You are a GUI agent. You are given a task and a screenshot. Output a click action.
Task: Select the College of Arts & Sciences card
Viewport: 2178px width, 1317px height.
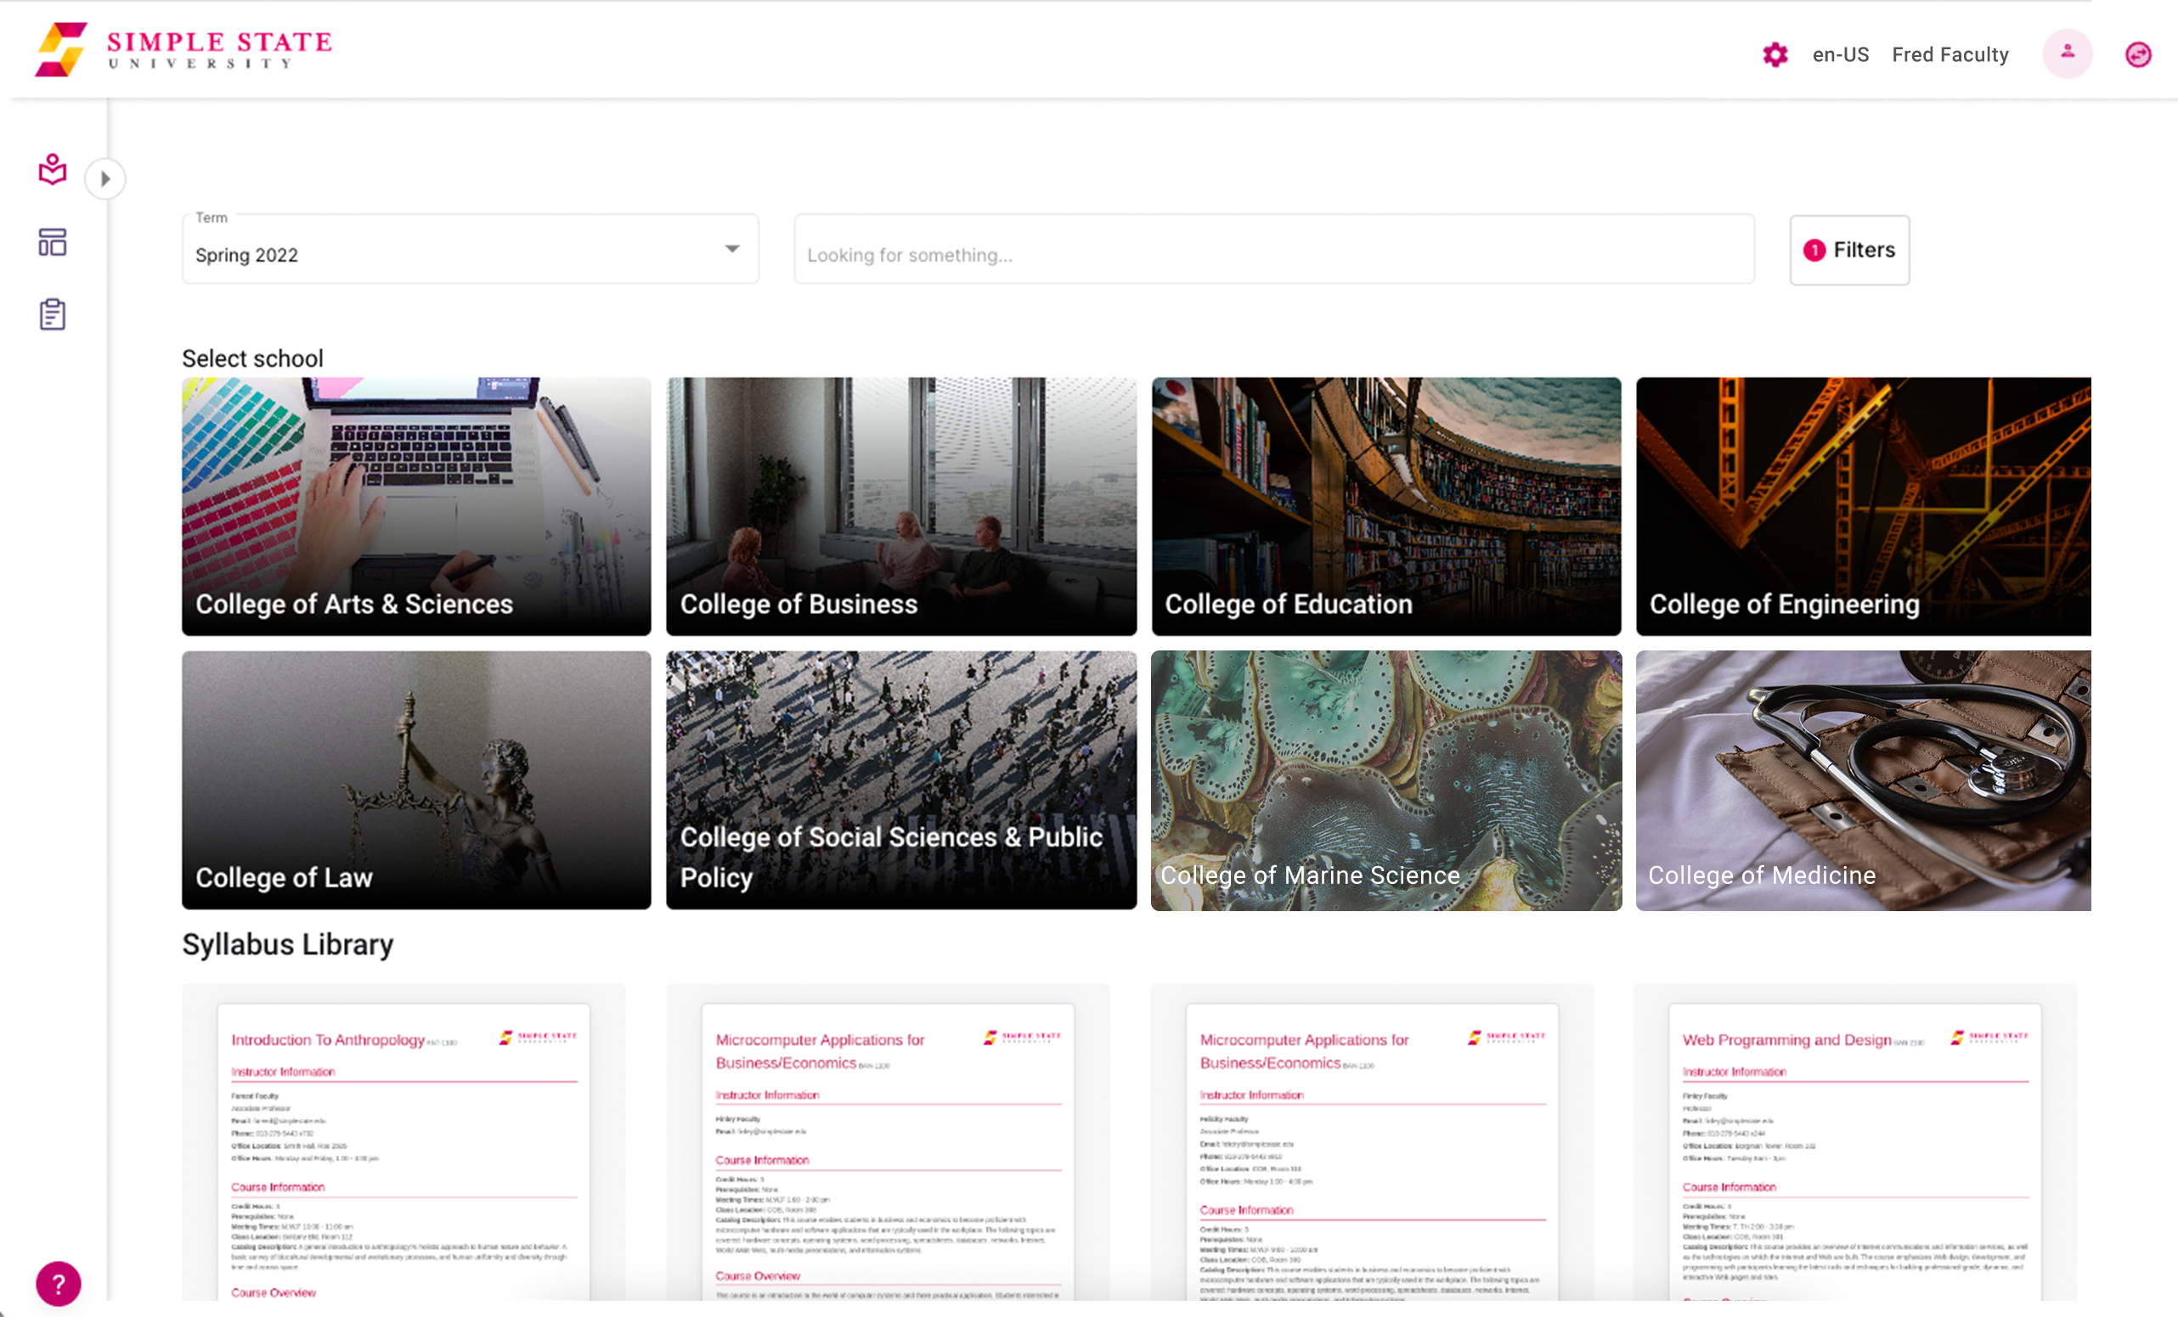[x=415, y=506]
